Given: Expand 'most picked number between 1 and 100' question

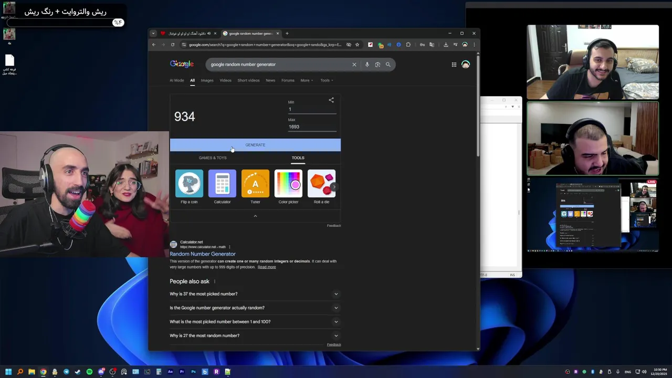Looking at the screenshot, I should [x=254, y=322].
